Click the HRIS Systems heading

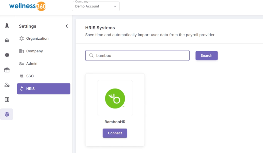coord(100,28)
